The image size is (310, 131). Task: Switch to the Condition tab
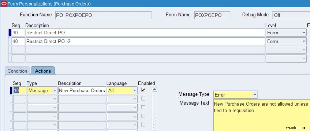(17, 71)
